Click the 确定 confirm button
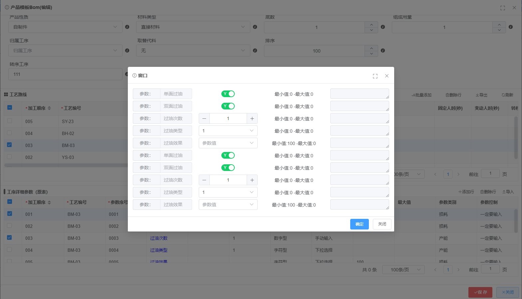Image resolution: width=522 pixels, height=299 pixels. [x=360, y=224]
